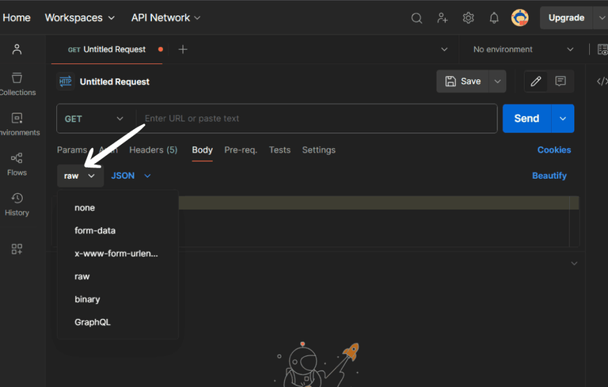The image size is (608, 387).
Task: Click the edit pencil icon
Action: pos(535,81)
